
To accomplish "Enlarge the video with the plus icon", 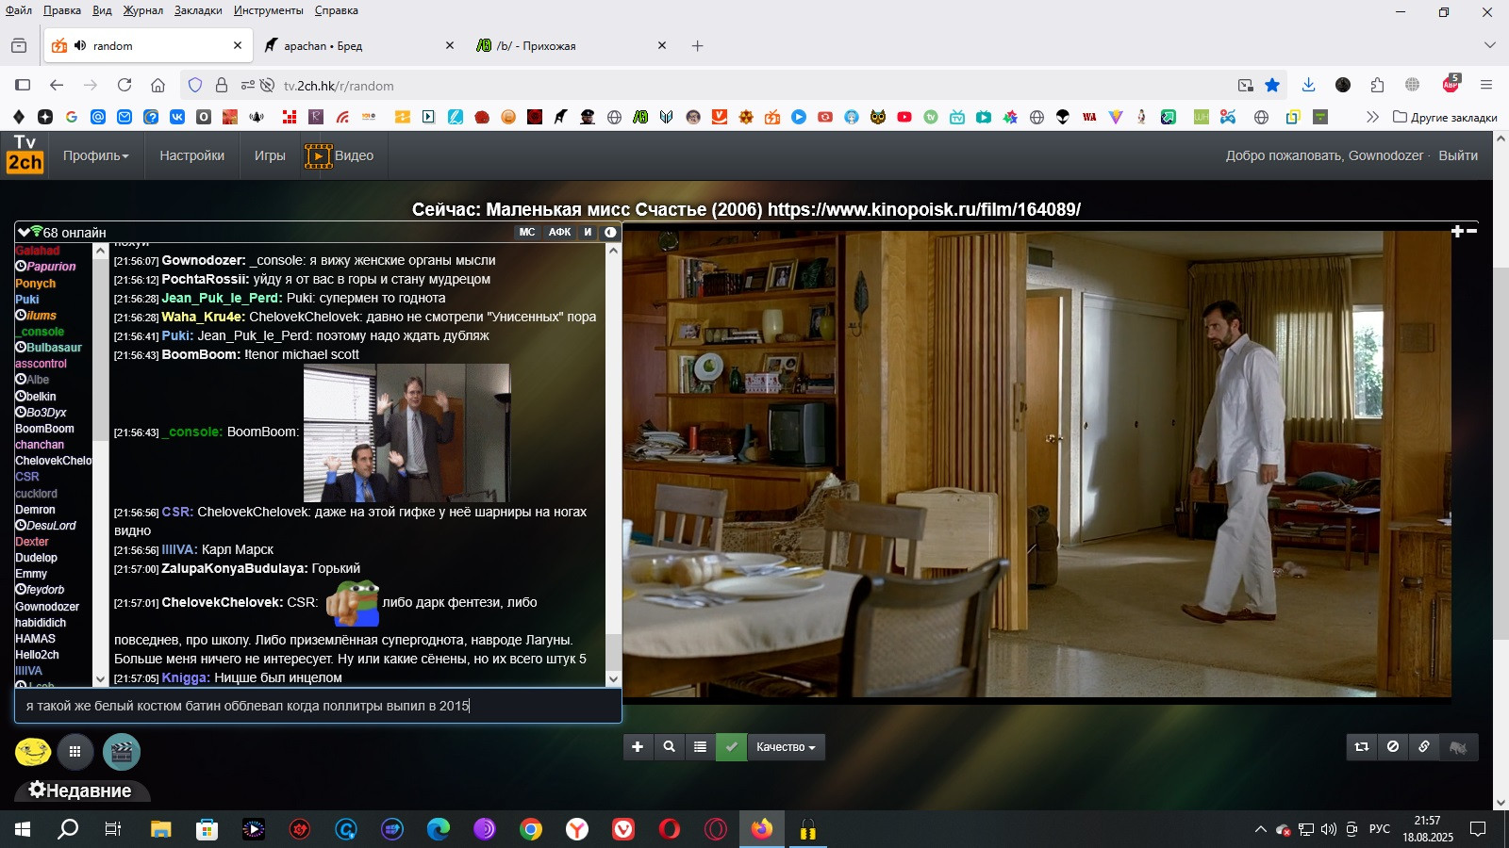I will pyautogui.click(x=1457, y=231).
